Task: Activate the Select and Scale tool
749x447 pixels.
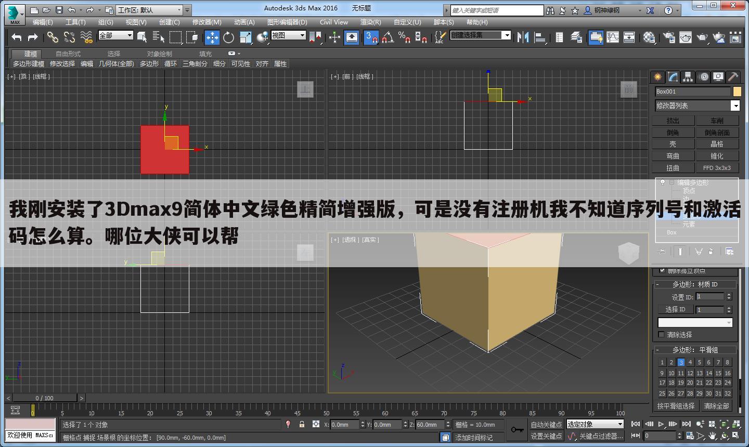Action: tap(246, 37)
